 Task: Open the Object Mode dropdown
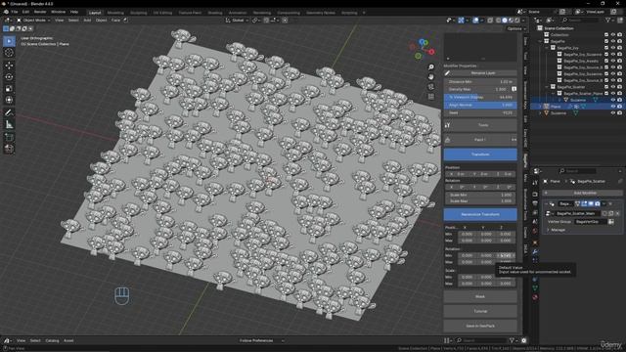click(33, 20)
